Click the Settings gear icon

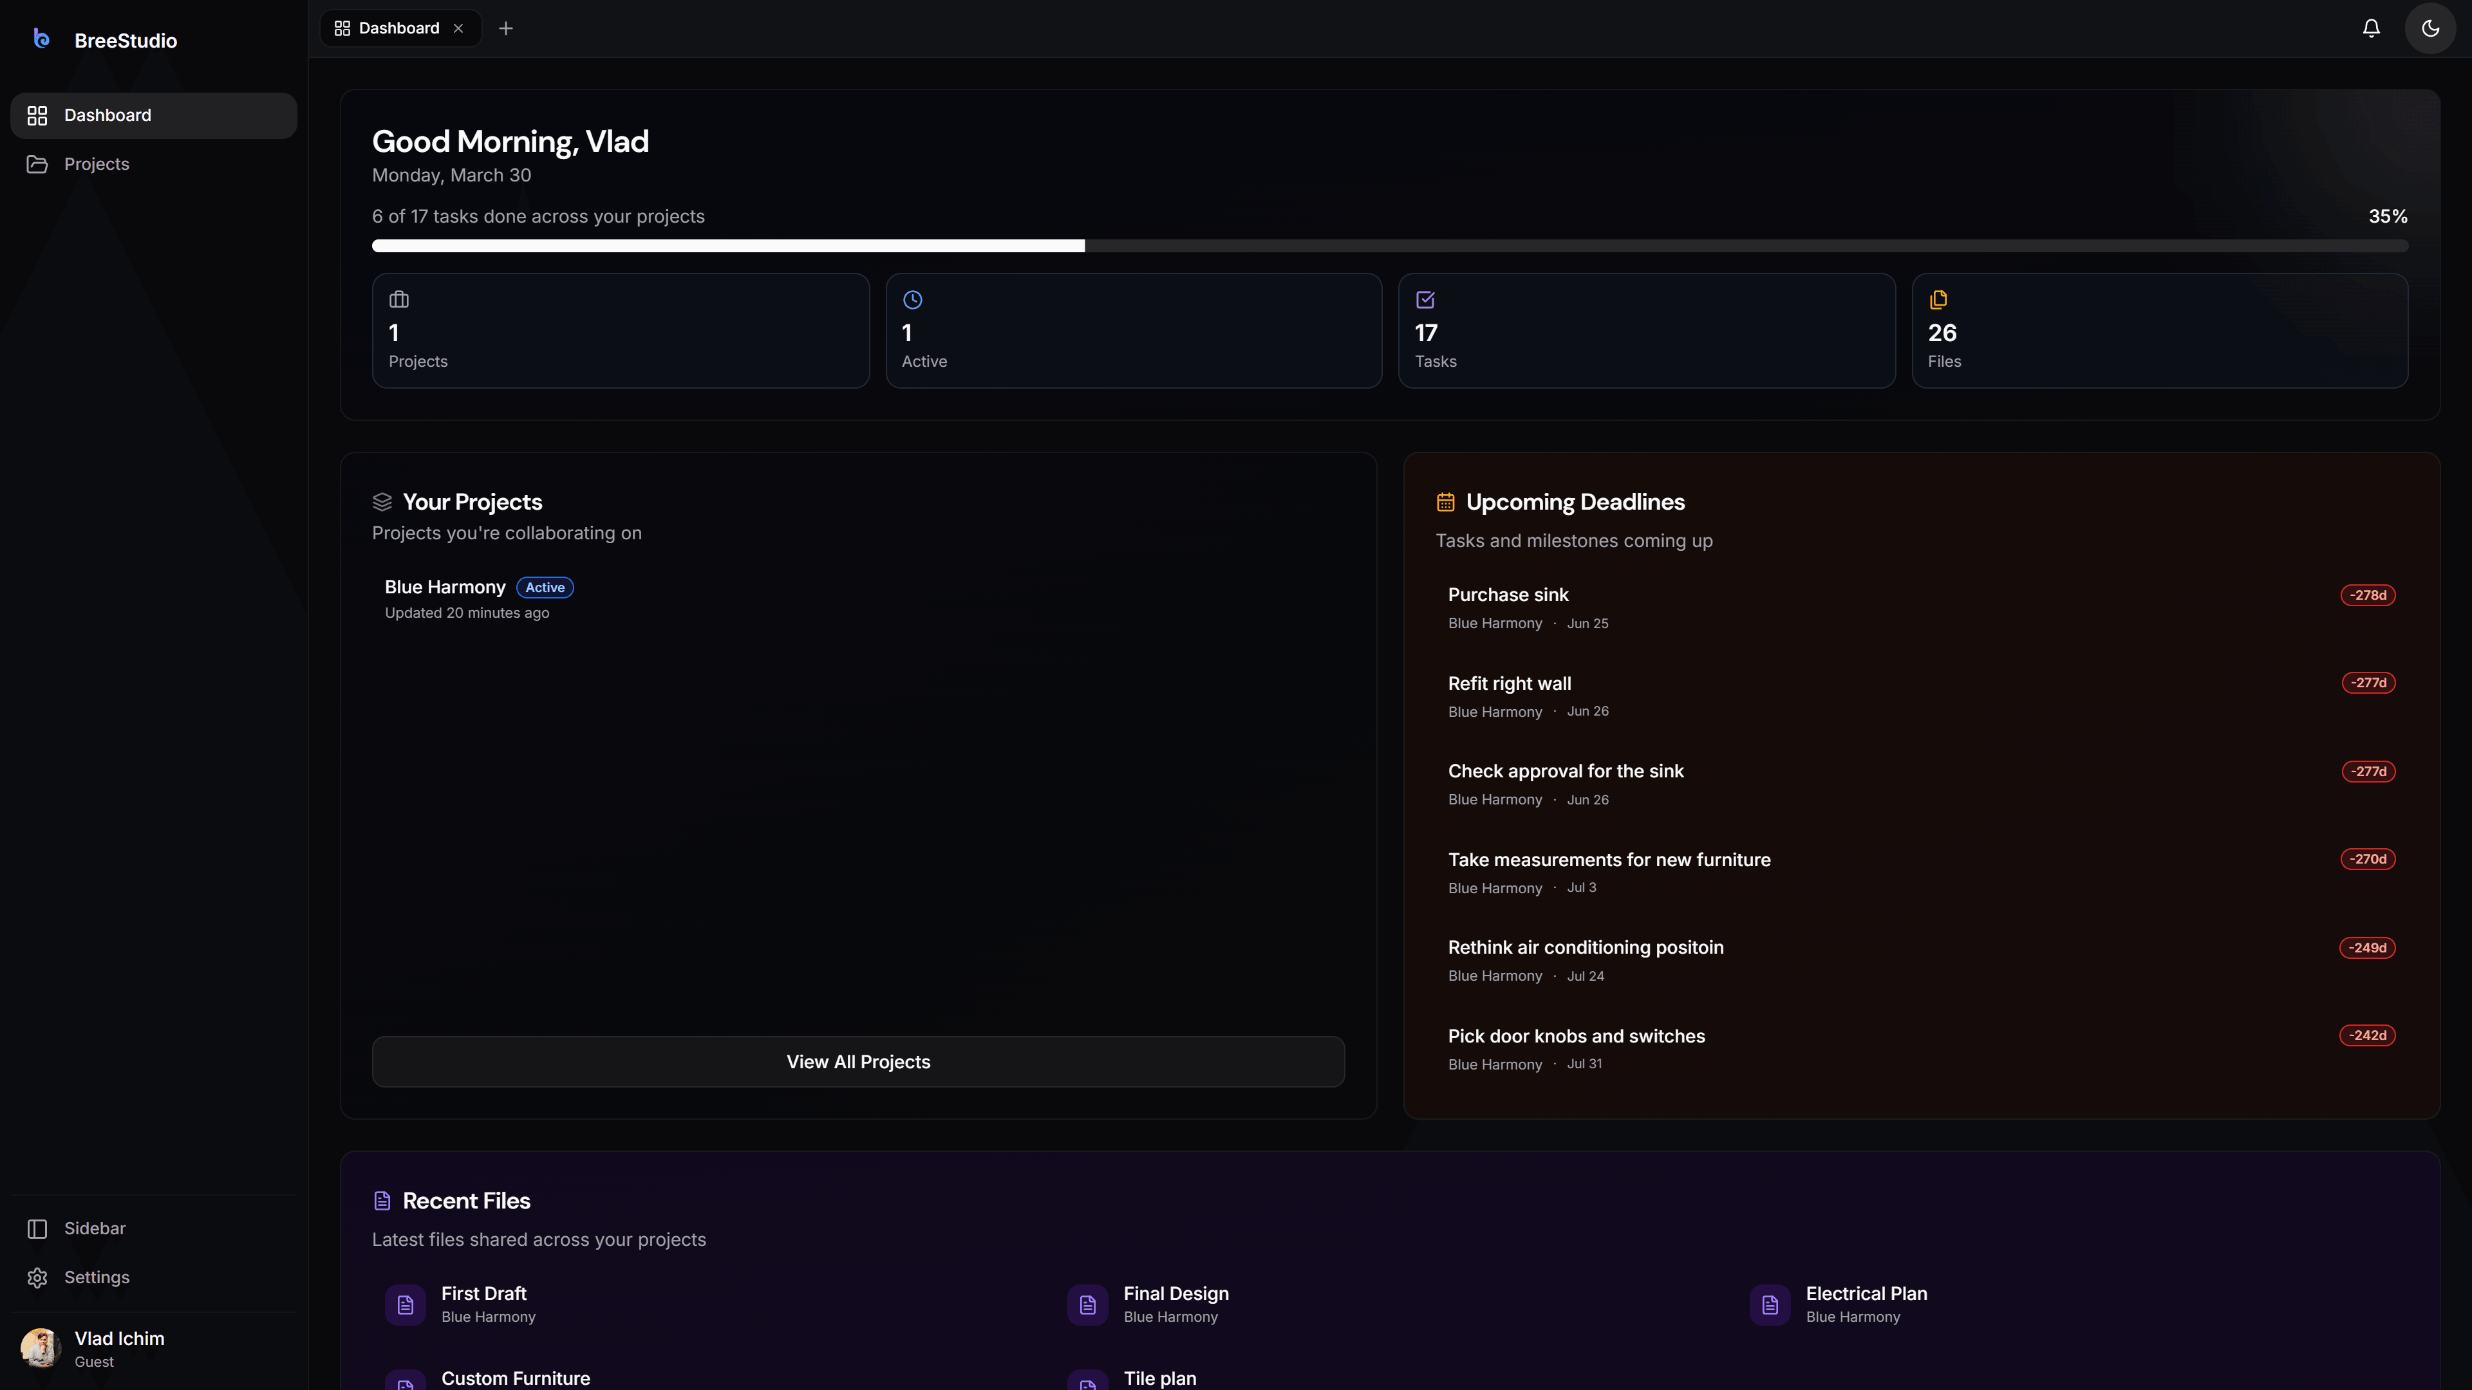pos(37,1277)
